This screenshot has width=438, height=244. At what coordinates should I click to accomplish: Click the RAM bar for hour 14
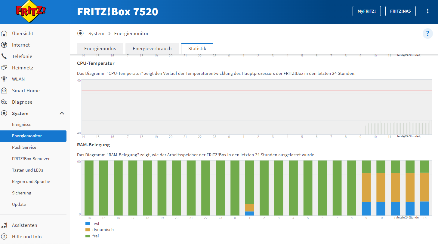[x=89, y=188]
